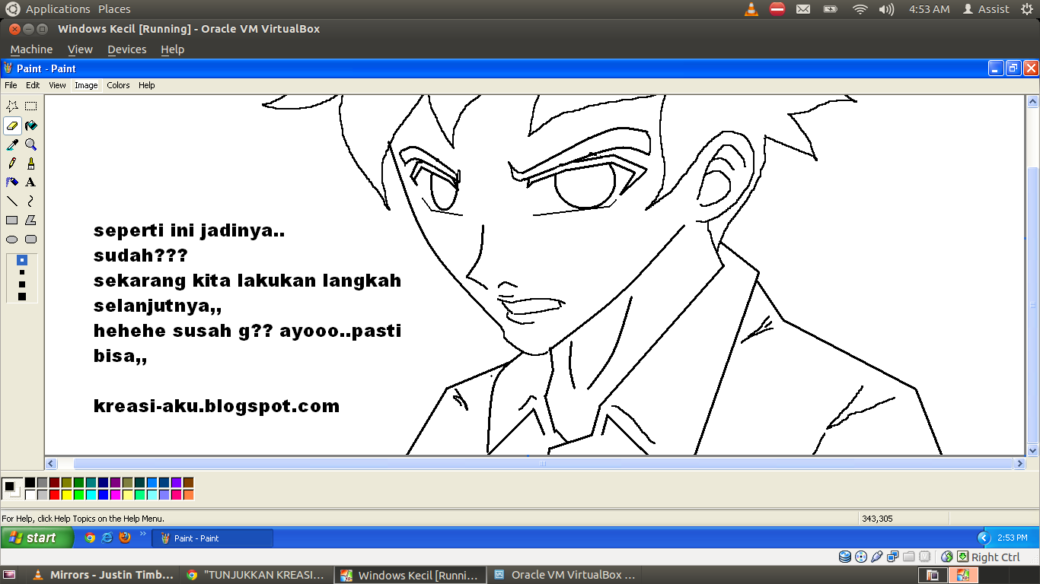Select the Curve tool
Viewport: 1040px width, 584px height.
pos(31,202)
